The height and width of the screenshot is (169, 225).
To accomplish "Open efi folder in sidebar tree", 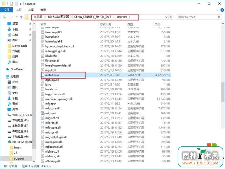I will click(16, 153).
